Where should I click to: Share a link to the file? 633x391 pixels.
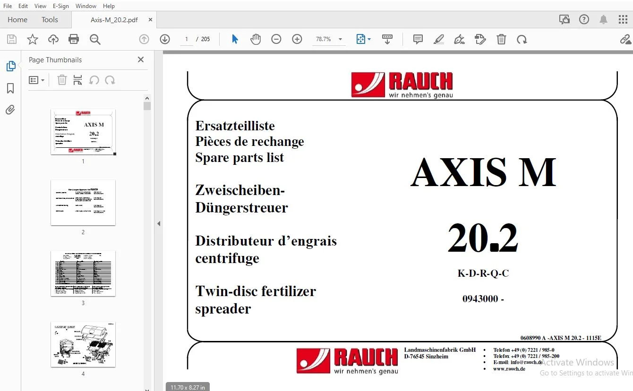coord(626,39)
